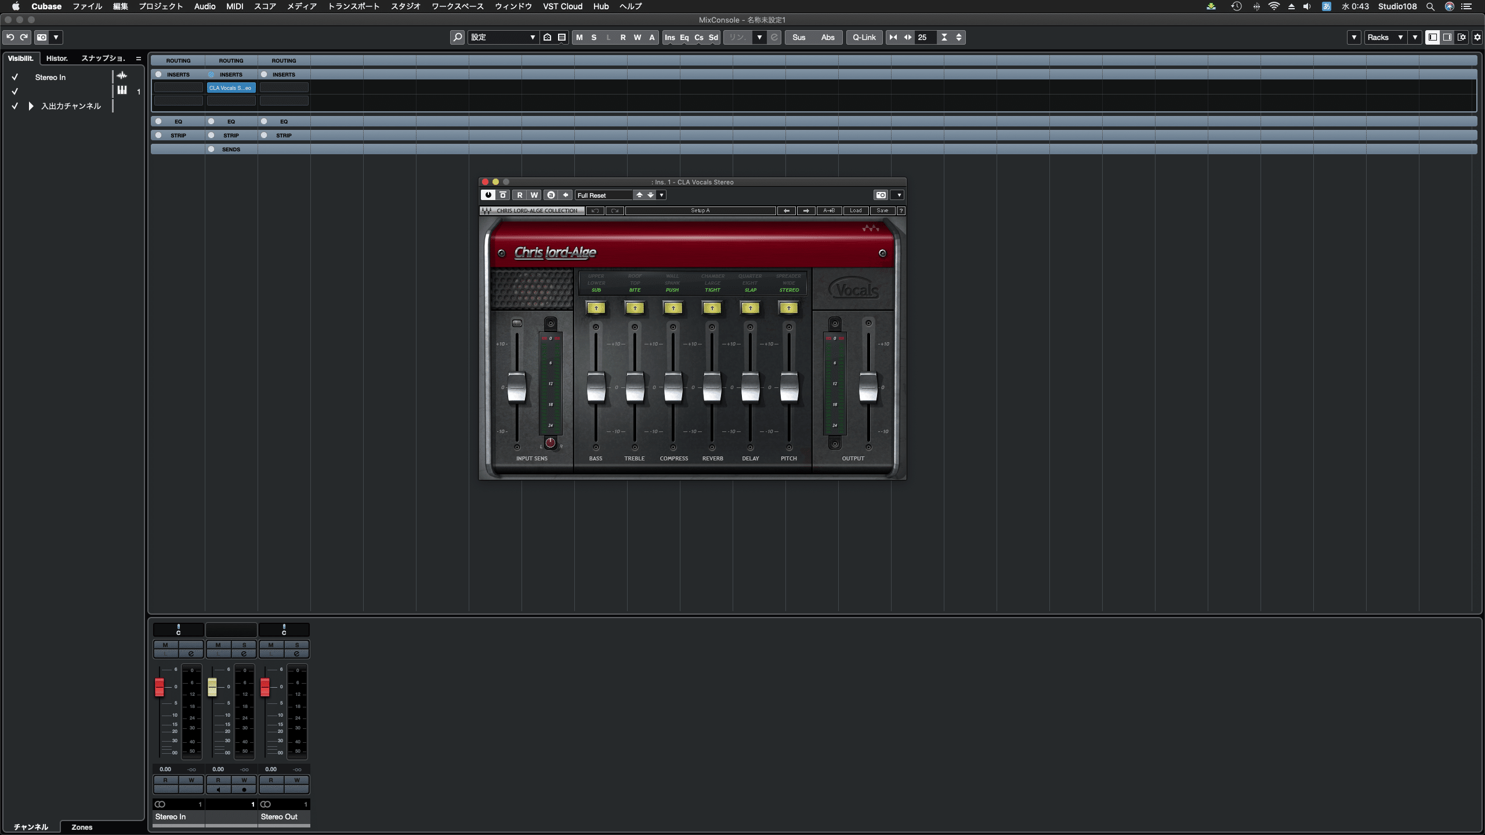Select the CLA Vocals insert slot
The image size is (1485, 835).
point(231,88)
